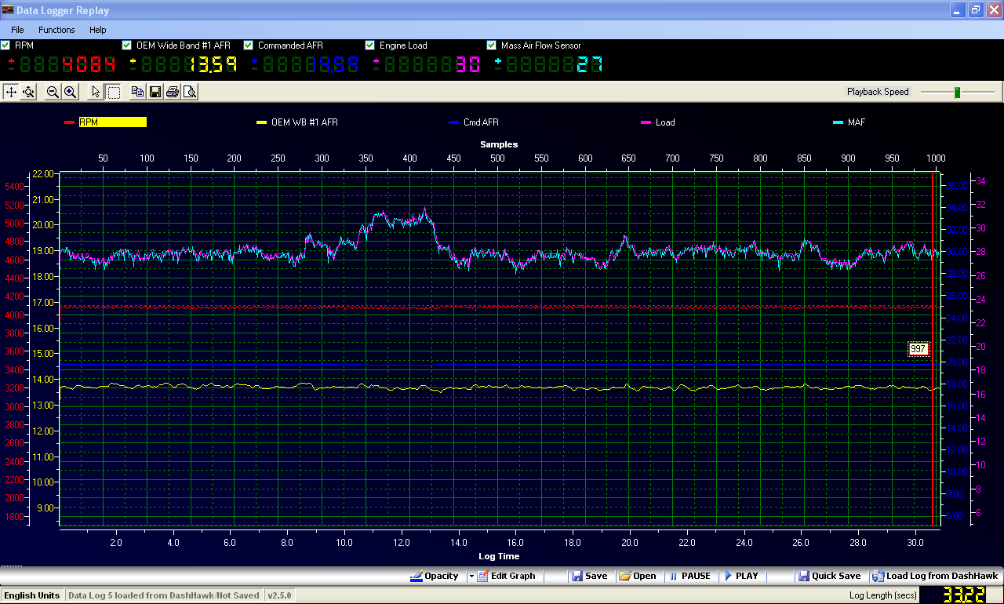Click the floppy disk save icon in toolbar
This screenshot has height=604, width=1004.
pos(155,92)
